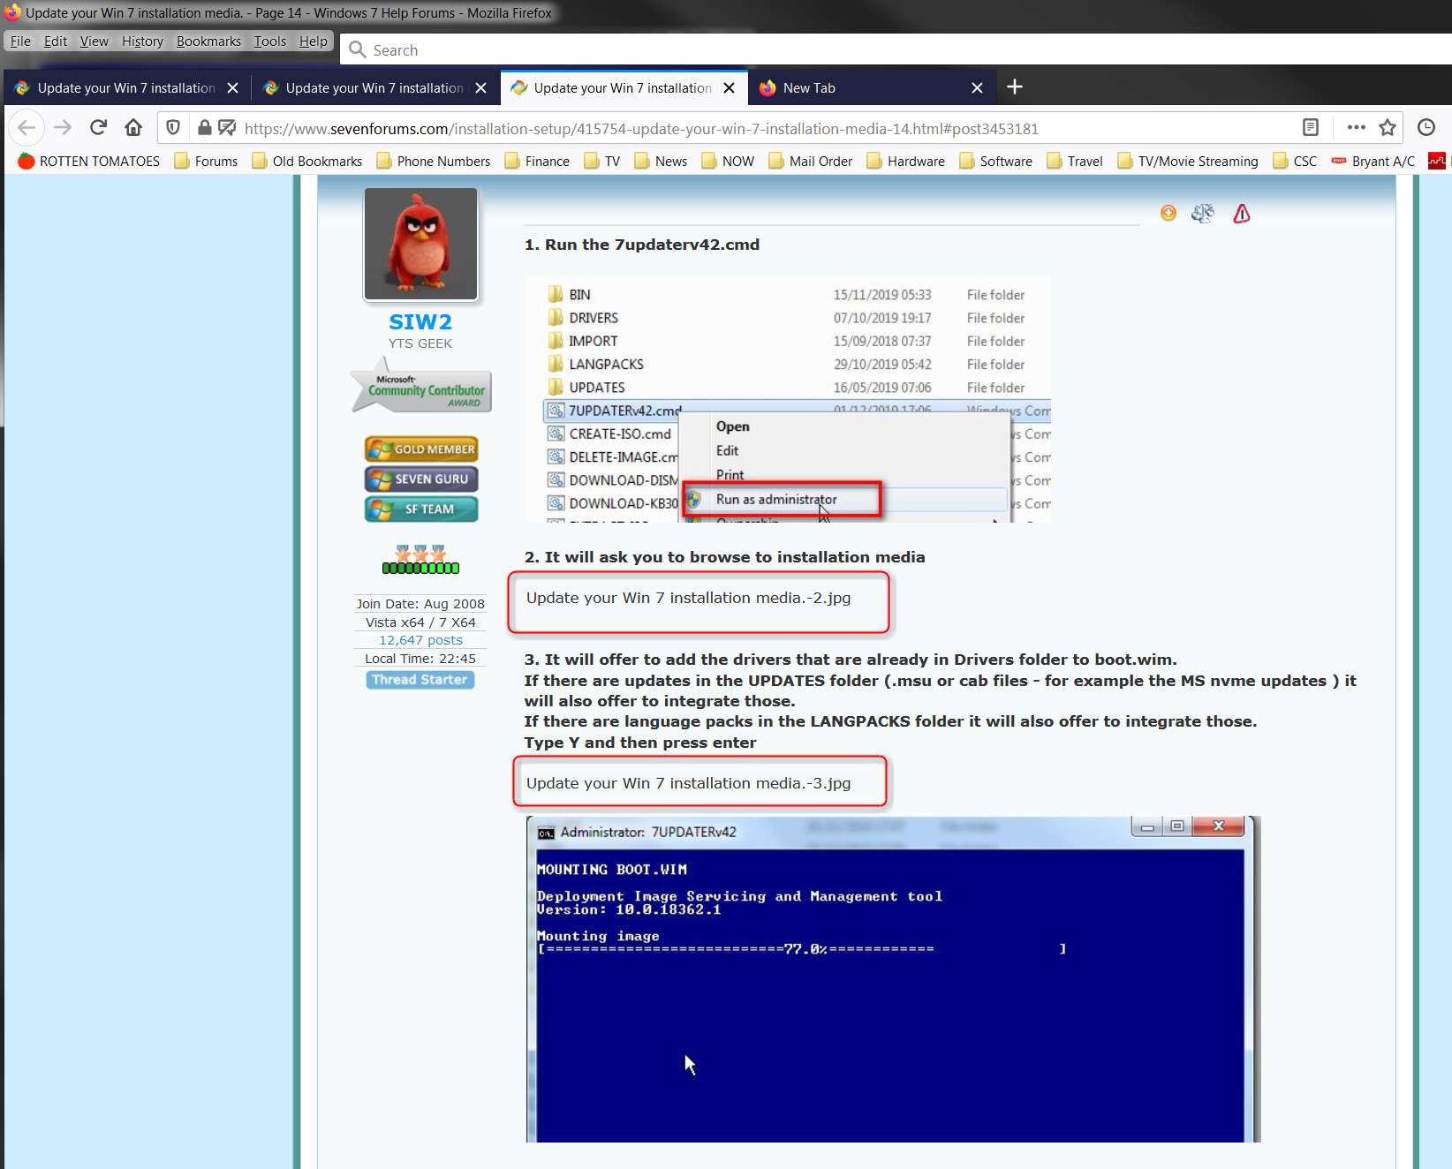Click the SF Team badge

[x=421, y=509]
